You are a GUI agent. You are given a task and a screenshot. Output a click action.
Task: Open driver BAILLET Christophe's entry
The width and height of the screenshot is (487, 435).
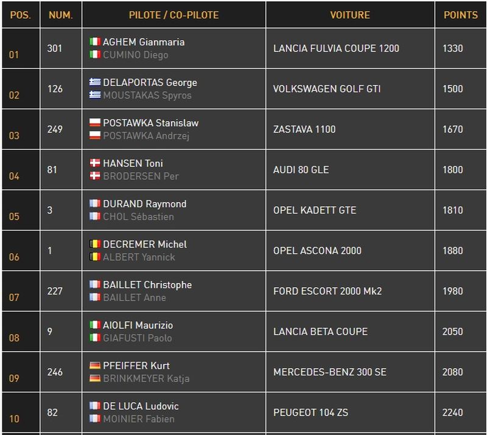(147, 285)
